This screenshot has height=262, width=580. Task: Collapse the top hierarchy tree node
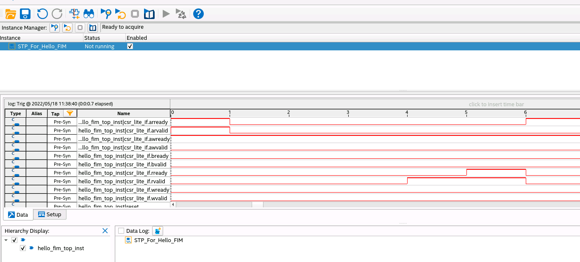coord(6,240)
